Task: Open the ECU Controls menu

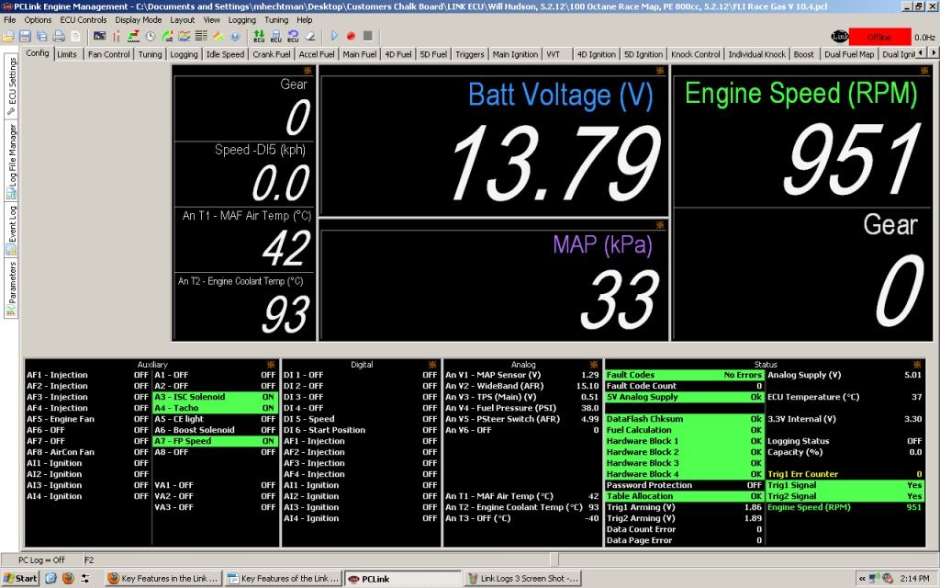Action: click(84, 20)
